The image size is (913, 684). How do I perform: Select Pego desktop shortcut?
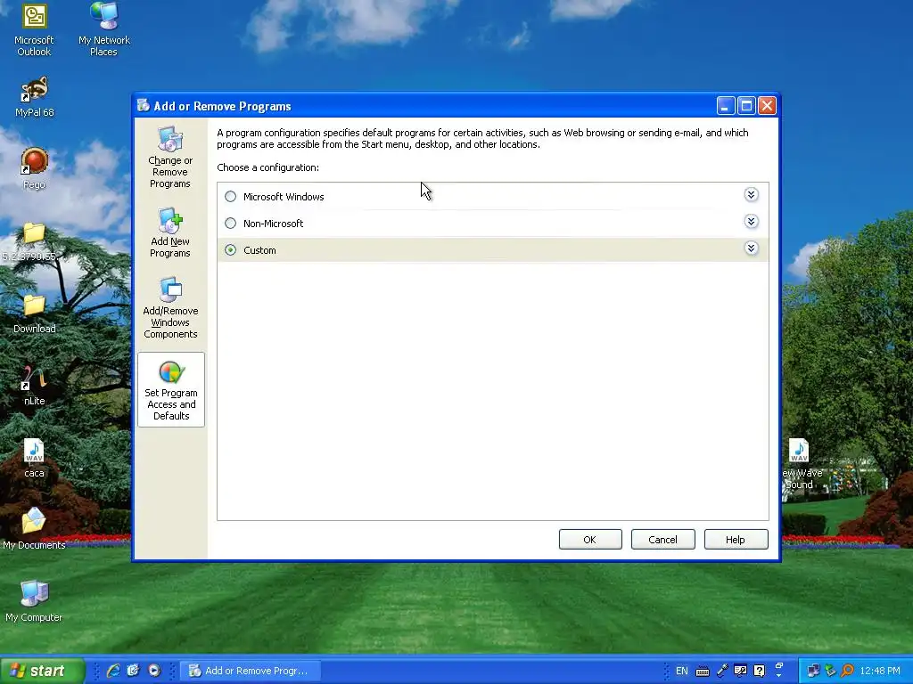click(x=35, y=168)
